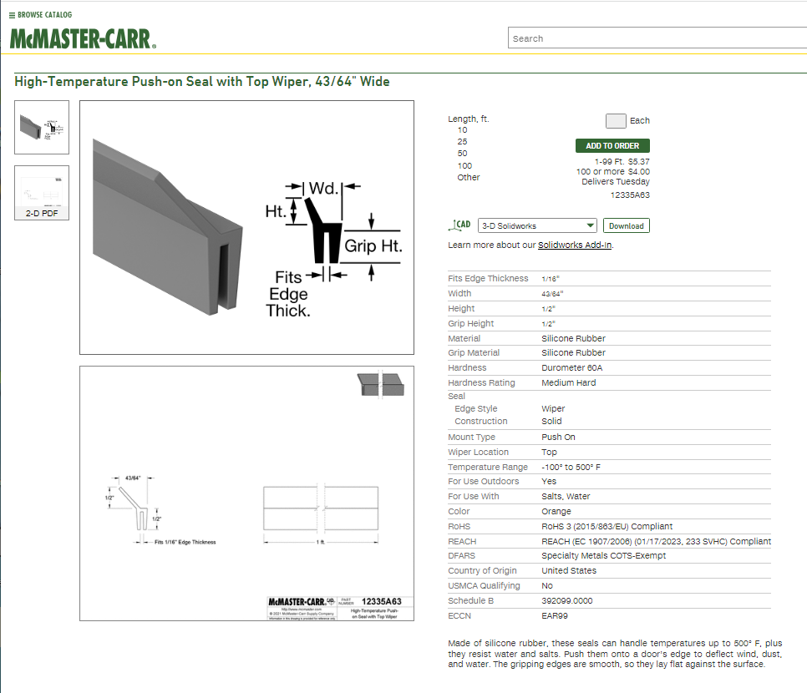Choose 50 ft. length option

pos(462,154)
